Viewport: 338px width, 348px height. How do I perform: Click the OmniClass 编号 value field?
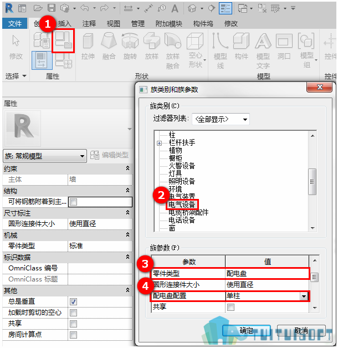click(100, 268)
